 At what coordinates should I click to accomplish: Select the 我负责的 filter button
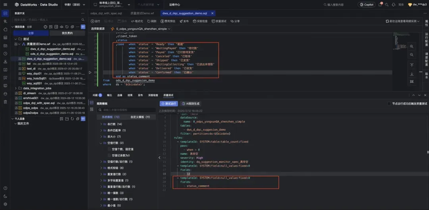click(x=67, y=33)
